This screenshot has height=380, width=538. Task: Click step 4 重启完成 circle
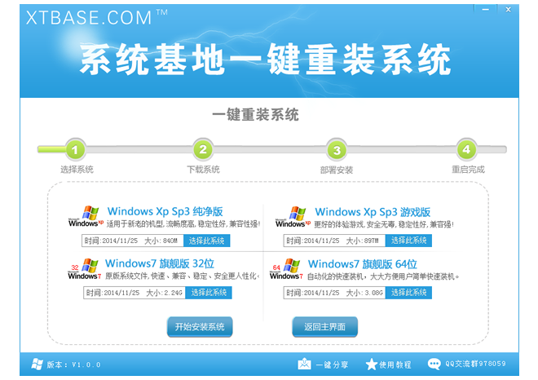pos(466,150)
